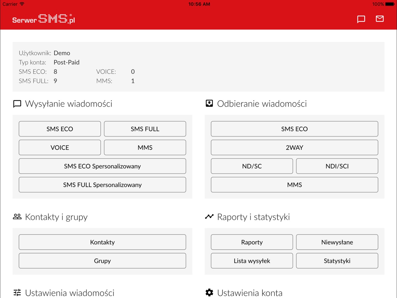
Task: Open the 2WAY received messages
Action: pos(295,147)
